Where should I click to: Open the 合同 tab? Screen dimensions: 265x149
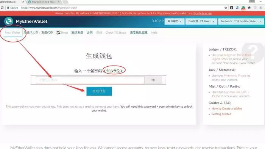[x=90, y=33]
